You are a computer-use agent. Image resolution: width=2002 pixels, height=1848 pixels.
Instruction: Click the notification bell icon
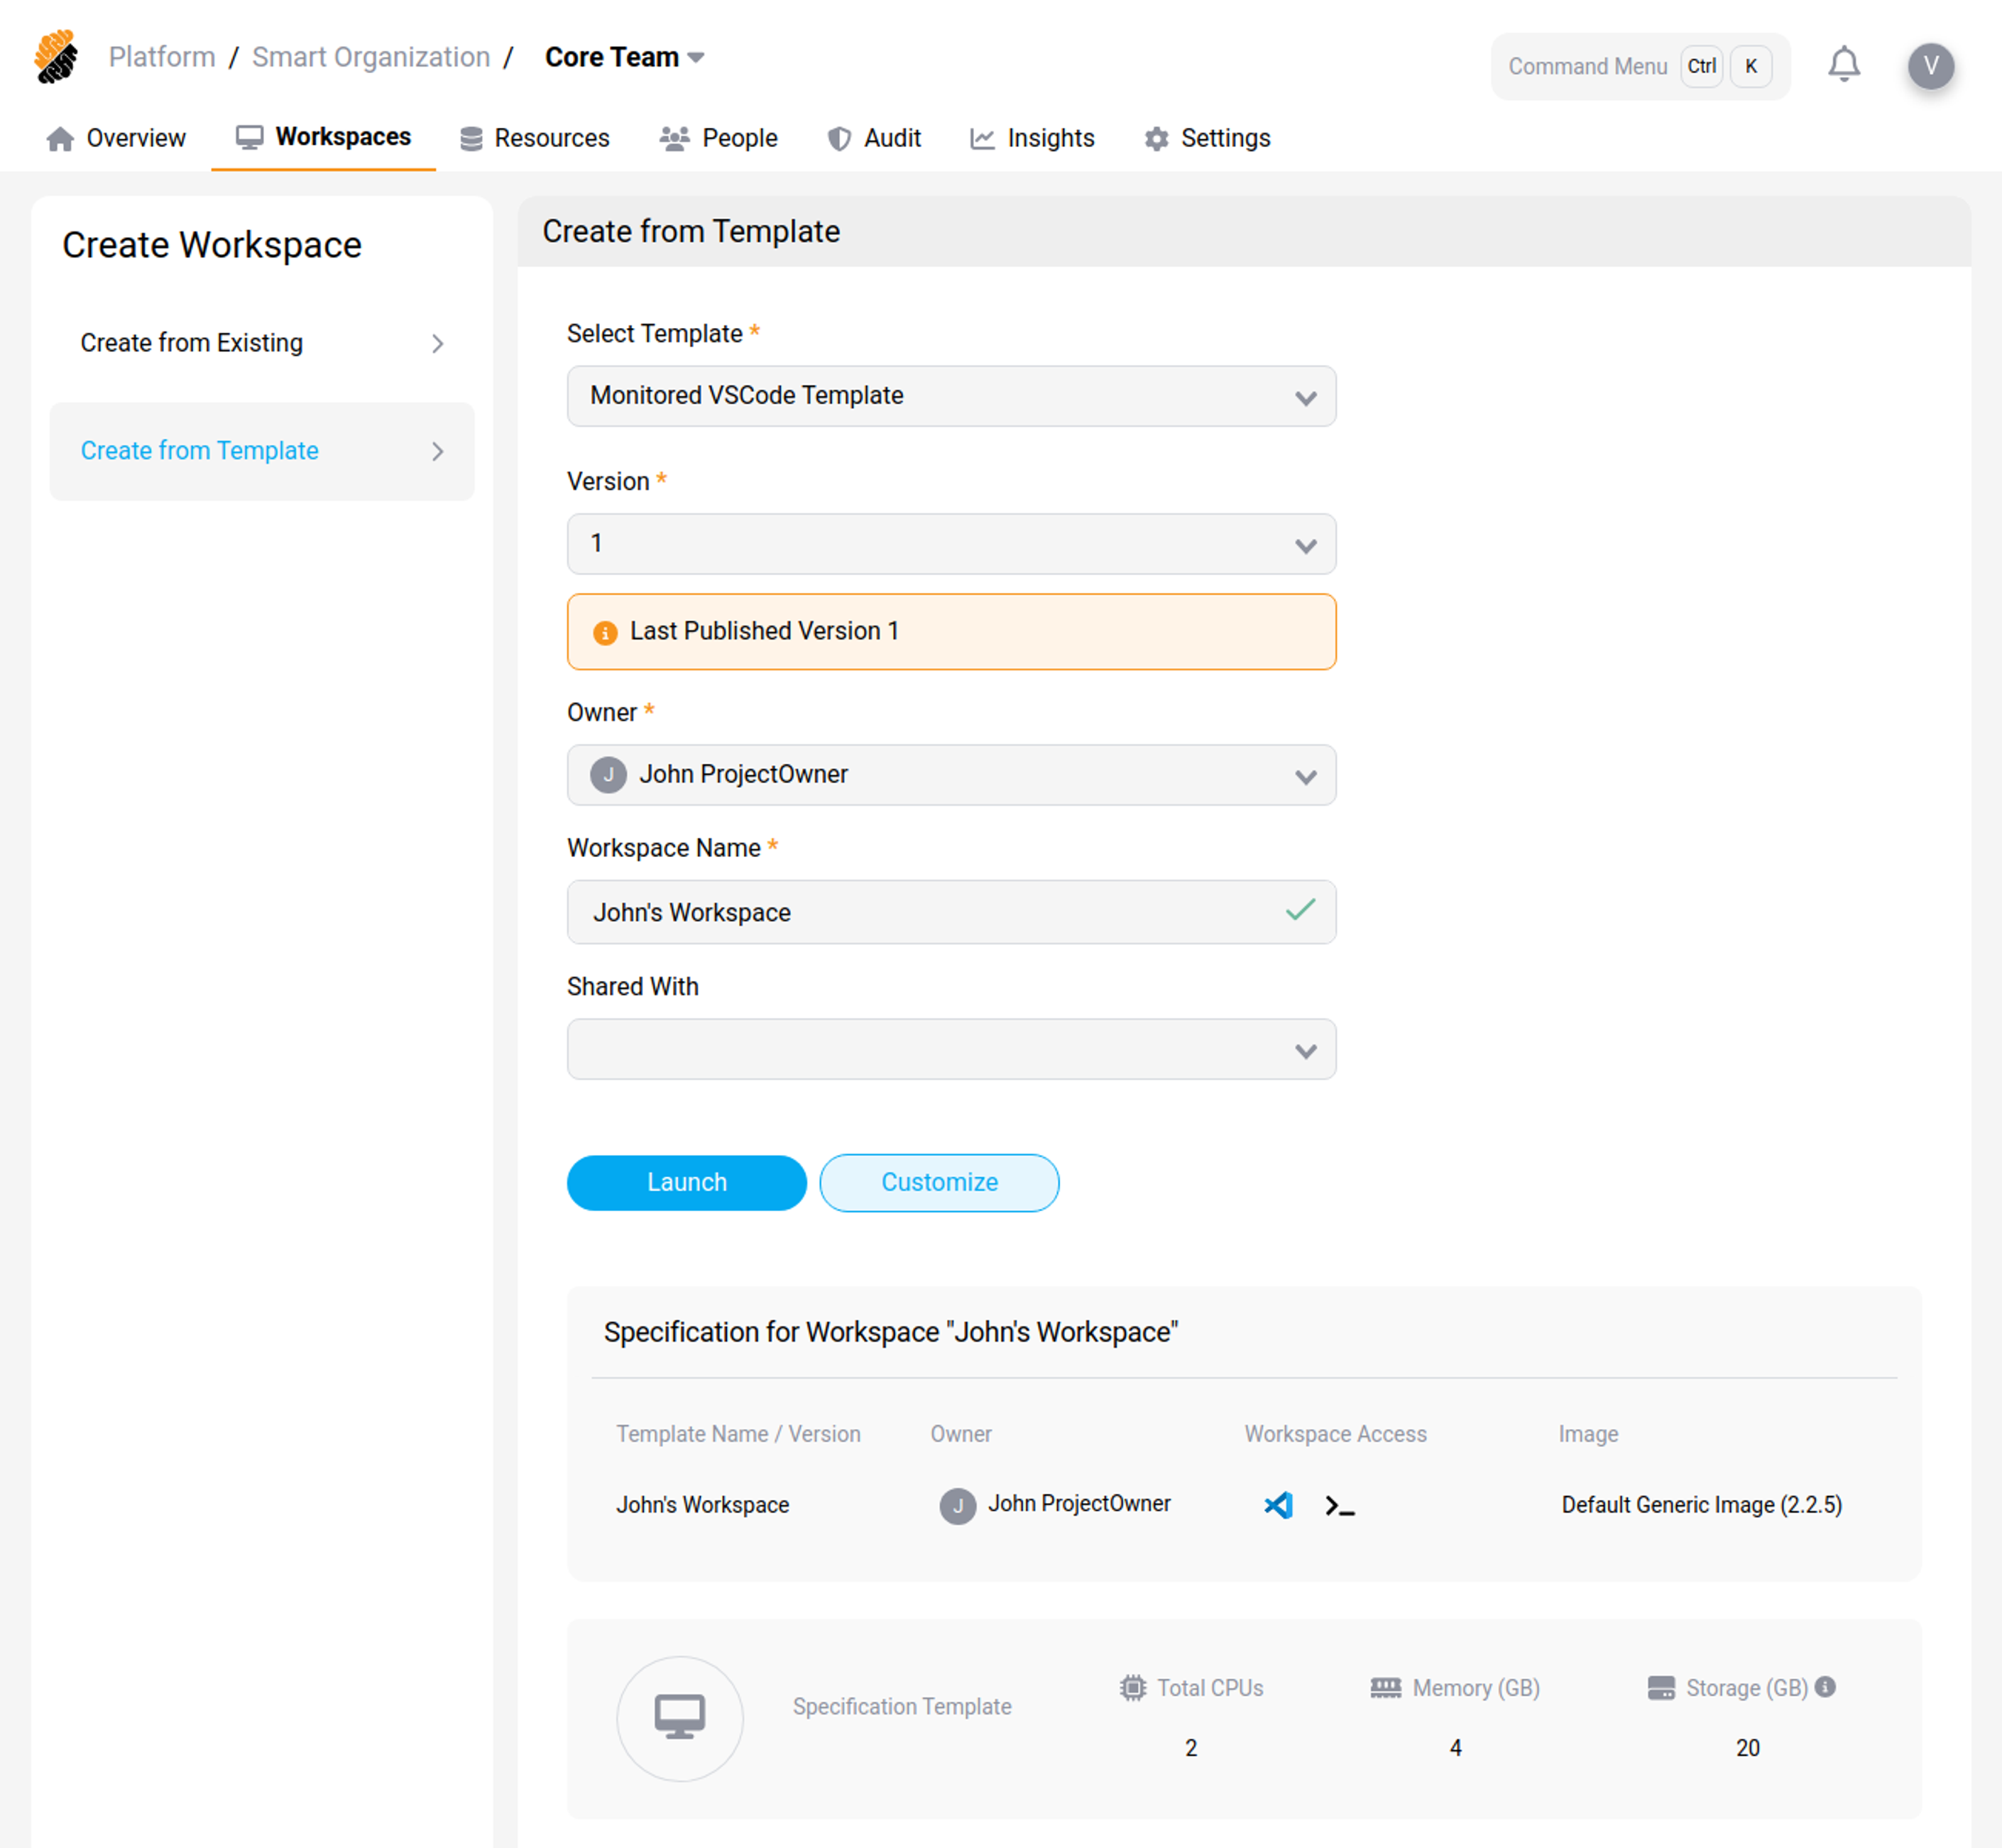(x=1843, y=65)
